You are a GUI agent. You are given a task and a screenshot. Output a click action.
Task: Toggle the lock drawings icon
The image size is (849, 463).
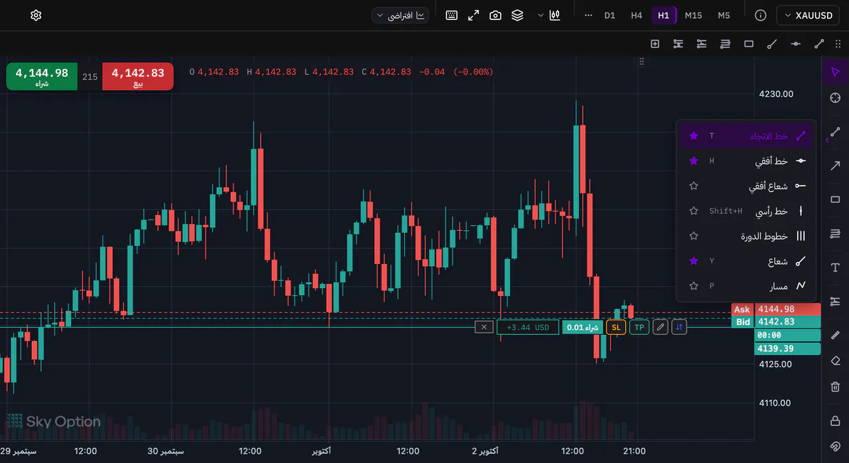835,421
